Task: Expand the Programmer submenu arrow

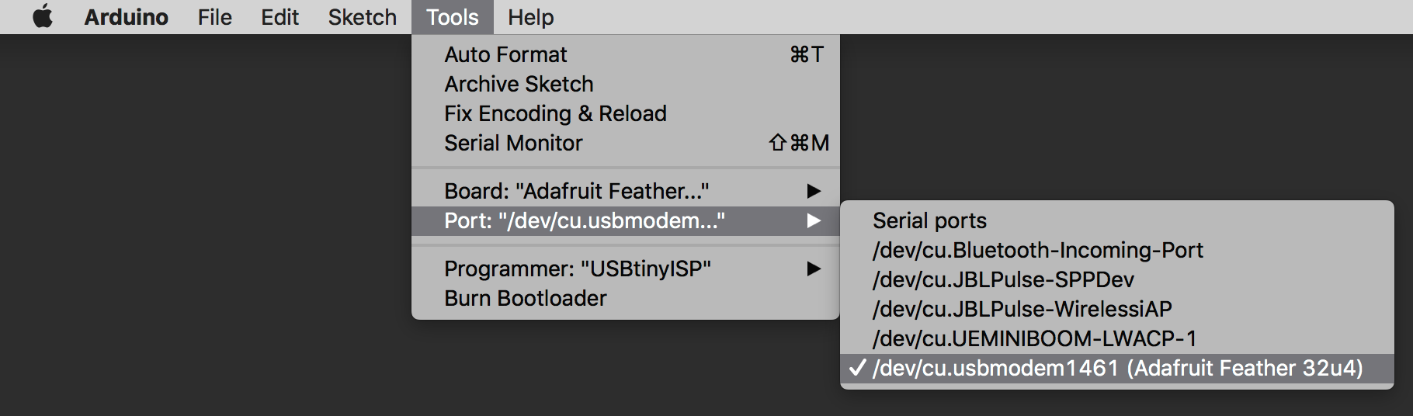Action: pyautogui.click(x=813, y=269)
